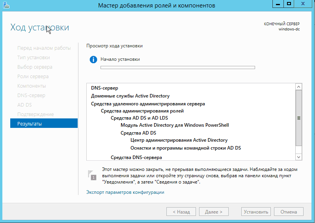
Task: Open the Роли сервера step
Action: [x=33, y=77]
